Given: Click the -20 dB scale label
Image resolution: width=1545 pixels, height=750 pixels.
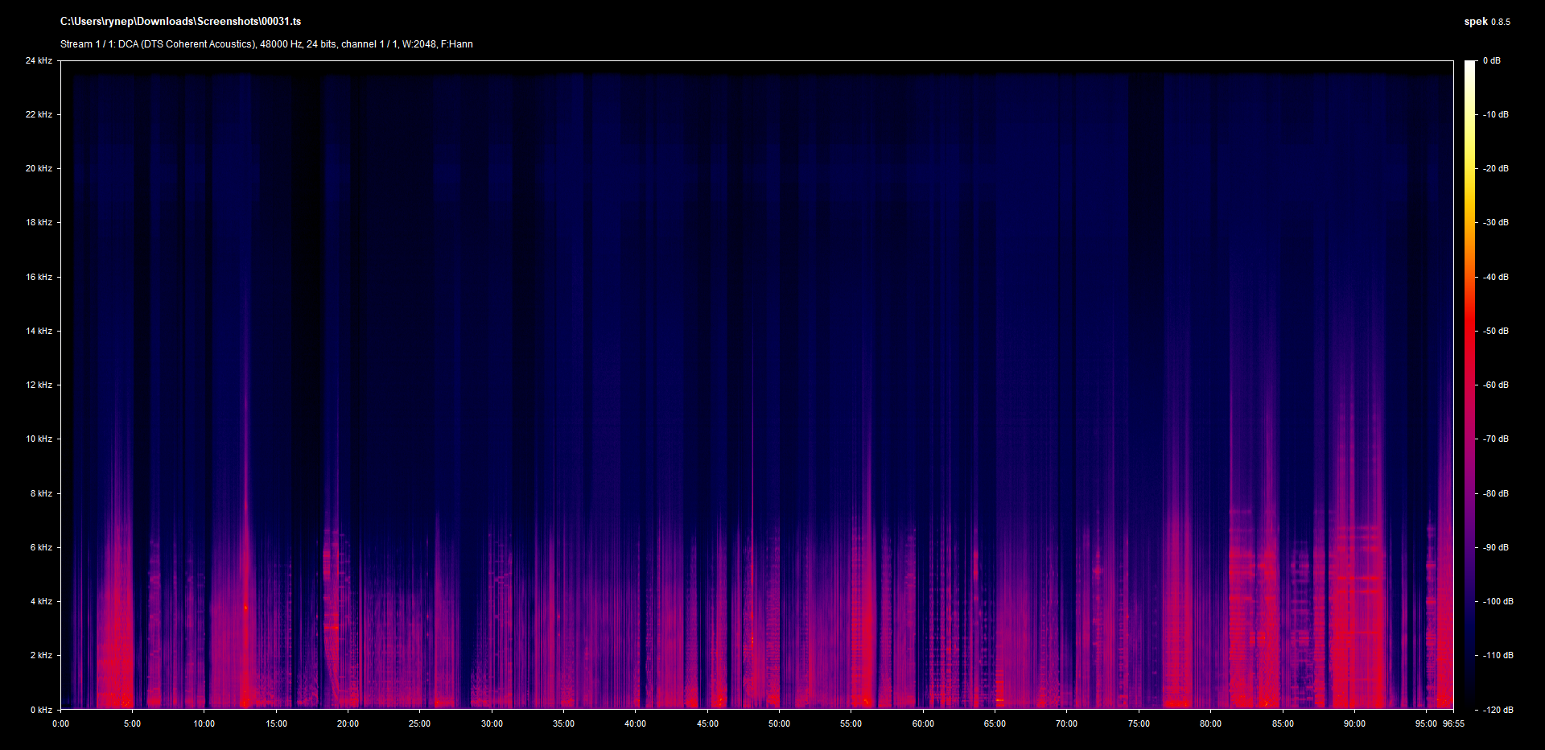Looking at the screenshot, I should [x=1496, y=168].
